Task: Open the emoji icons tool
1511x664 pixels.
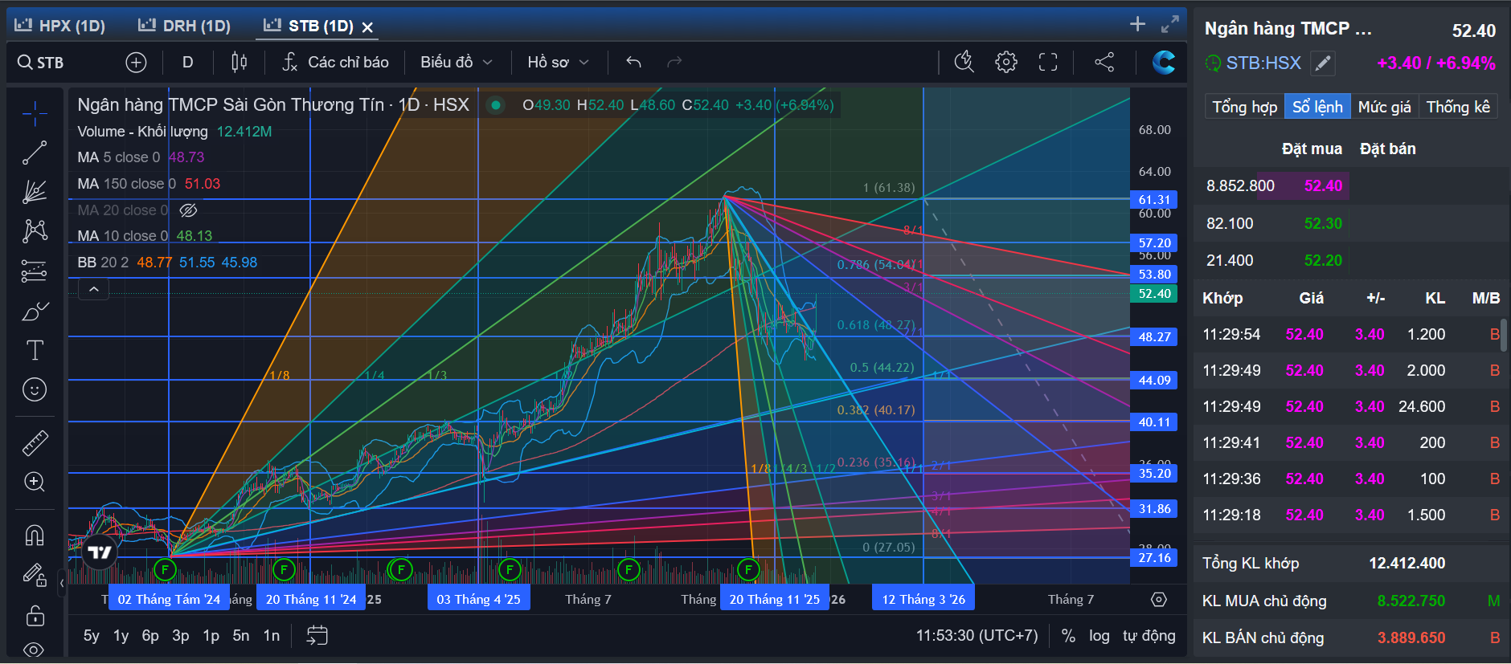Action: coord(34,389)
